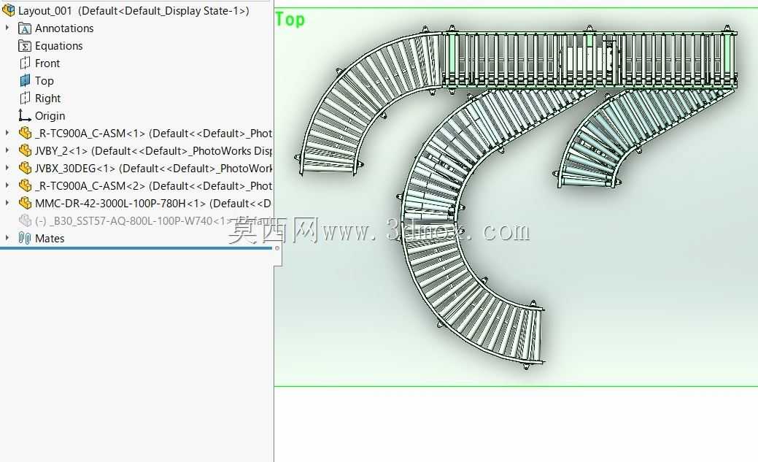Click the straight roller conveyor in viewport
Viewport: 758px width, 462px height.
589,60
